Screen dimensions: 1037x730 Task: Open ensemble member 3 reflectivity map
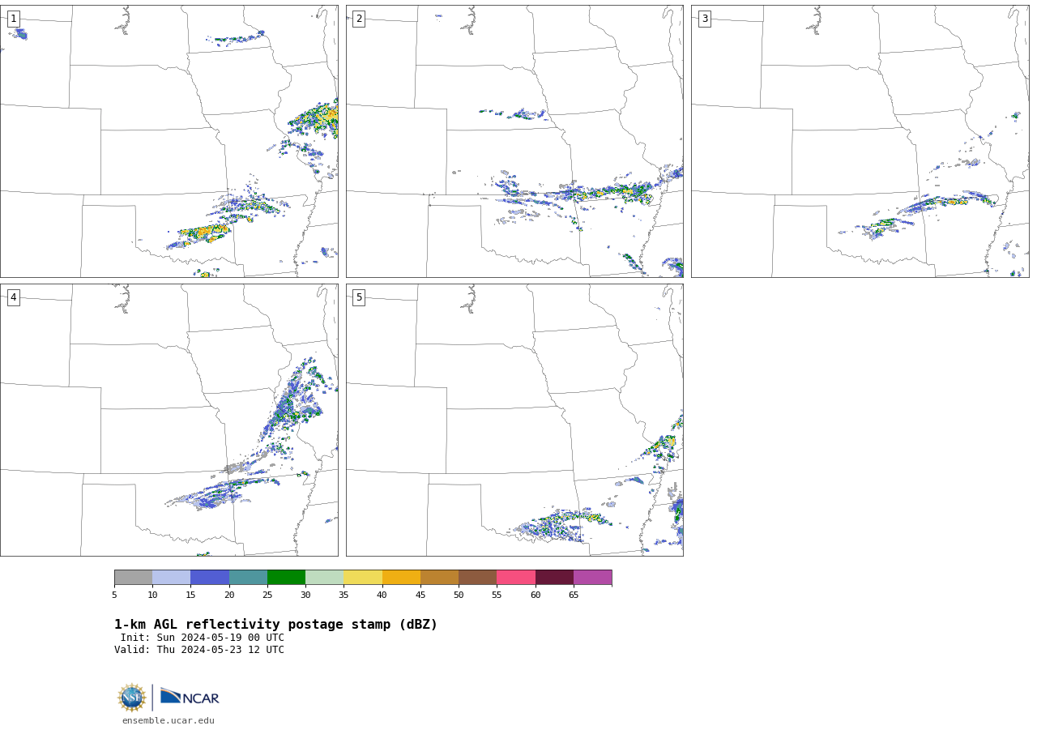coord(860,142)
